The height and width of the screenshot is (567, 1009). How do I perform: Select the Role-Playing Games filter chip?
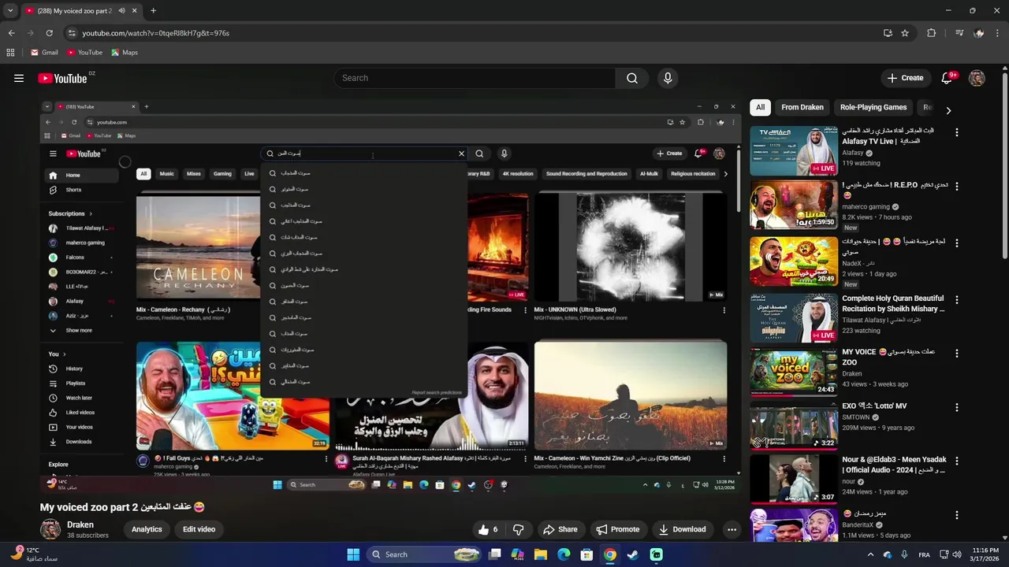tap(873, 107)
